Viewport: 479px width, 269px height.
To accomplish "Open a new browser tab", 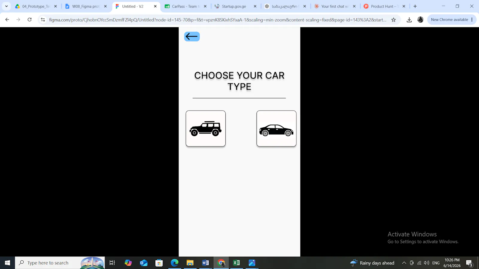I will click(415, 6).
